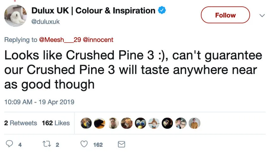Screen dimensions: 278x152
Task: Click the reply speech bubble icon
Action: point(9,144)
